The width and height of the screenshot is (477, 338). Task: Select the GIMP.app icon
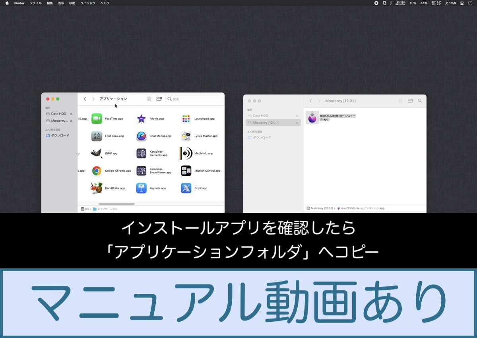[x=97, y=153]
